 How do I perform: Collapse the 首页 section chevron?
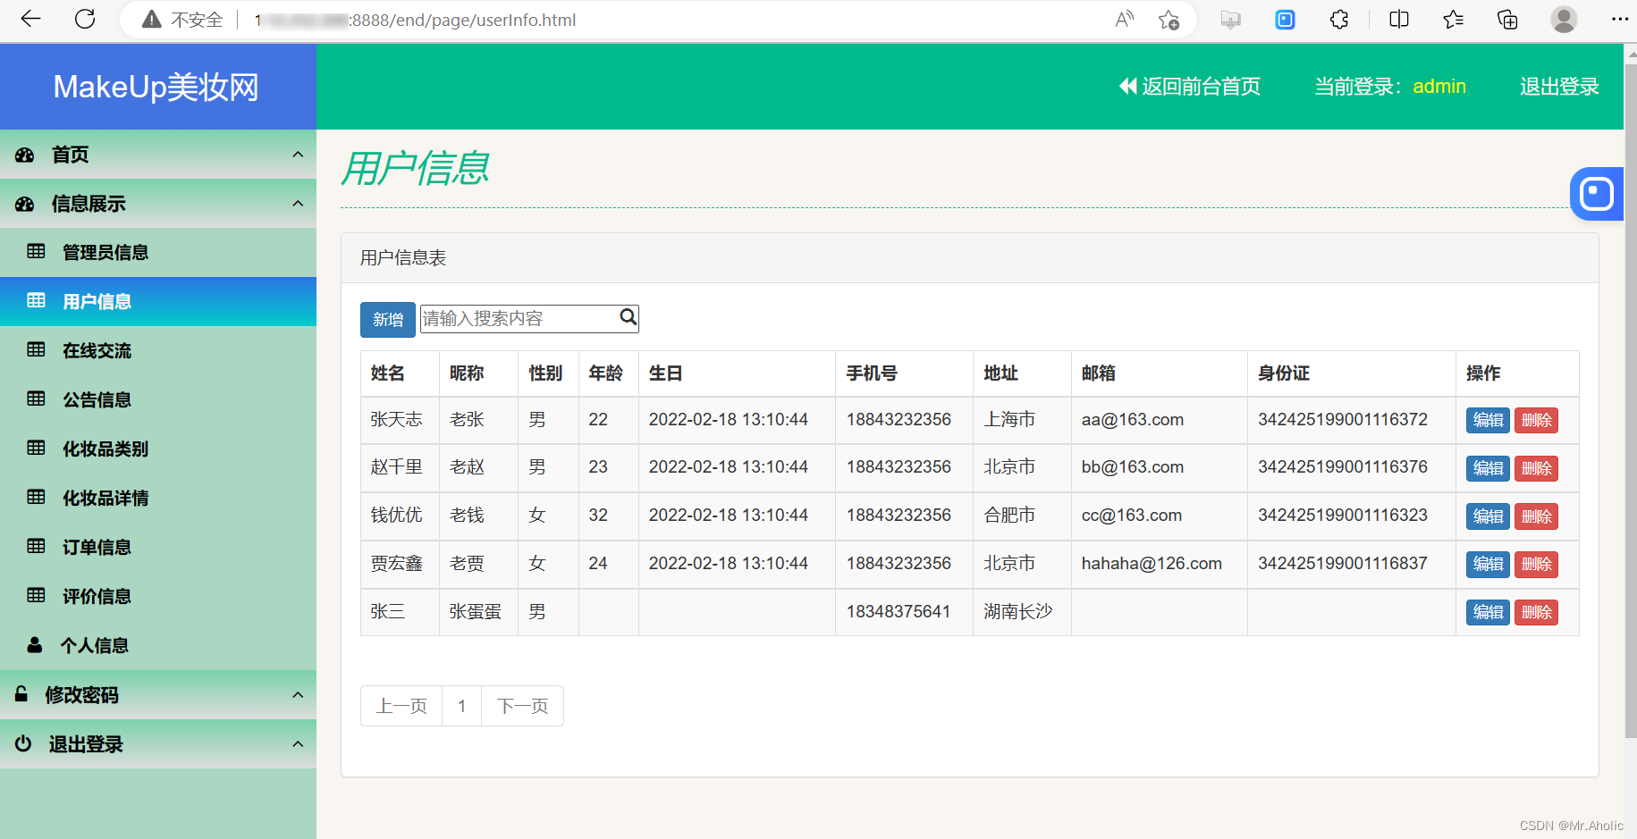tap(298, 154)
